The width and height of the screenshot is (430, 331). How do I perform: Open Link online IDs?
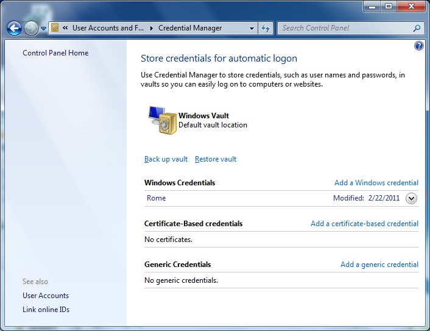46,310
